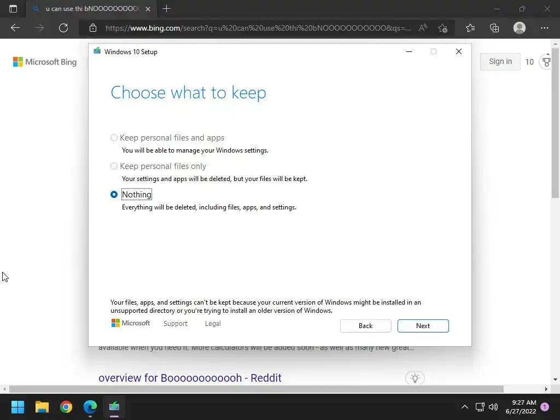Image resolution: width=560 pixels, height=420 pixels.
Task: Open Edge Settings and more menu
Action: (x=544, y=28)
